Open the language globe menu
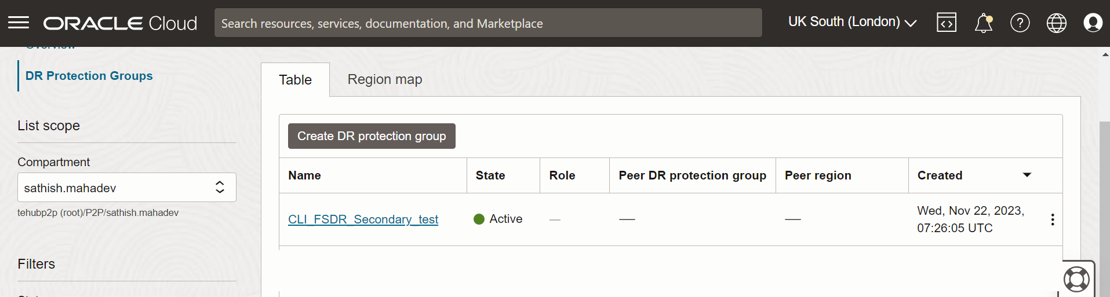The image size is (1110, 297). [1056, 23]
